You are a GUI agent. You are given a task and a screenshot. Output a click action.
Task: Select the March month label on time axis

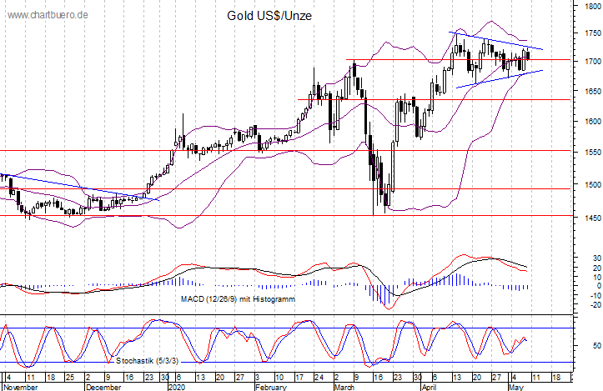click(344, 387)
